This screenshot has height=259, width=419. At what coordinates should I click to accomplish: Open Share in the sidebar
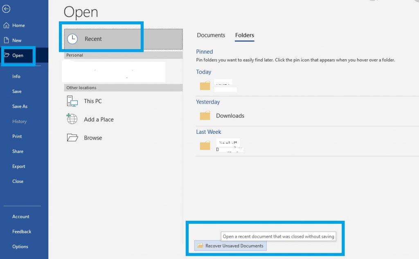pyautogui.click(x=18, y=151)
